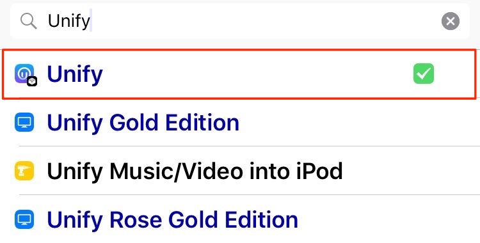This screenshot has width=480, height=243.
Task: Click the text cursor after Unify in search bar
Action: tap(91, 21)
